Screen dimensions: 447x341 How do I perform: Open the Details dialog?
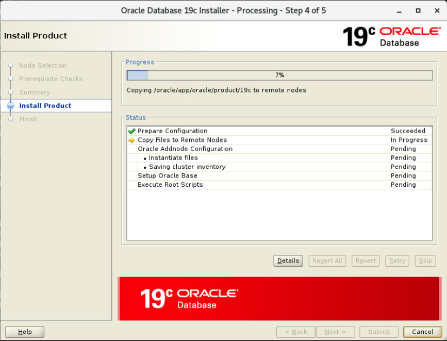[288, 261]
